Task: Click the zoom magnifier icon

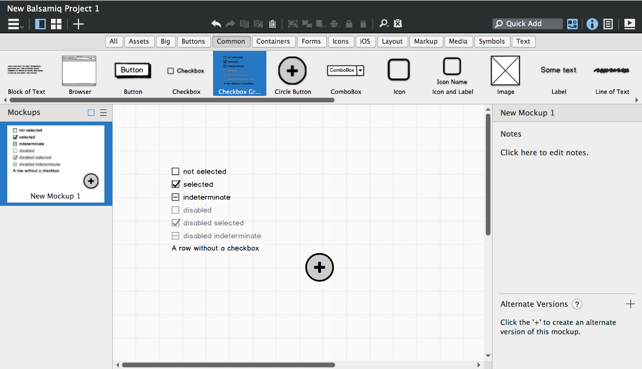Action: 384,24
